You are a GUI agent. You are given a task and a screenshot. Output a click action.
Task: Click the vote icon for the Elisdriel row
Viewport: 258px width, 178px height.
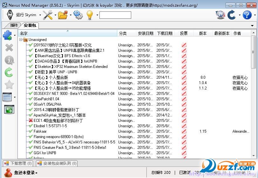tap(184, 126)
